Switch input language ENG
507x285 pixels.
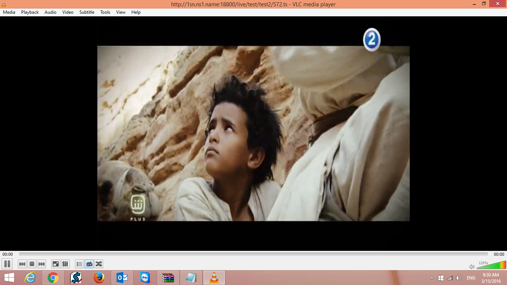pyautogui.click(x=471, y=278)
